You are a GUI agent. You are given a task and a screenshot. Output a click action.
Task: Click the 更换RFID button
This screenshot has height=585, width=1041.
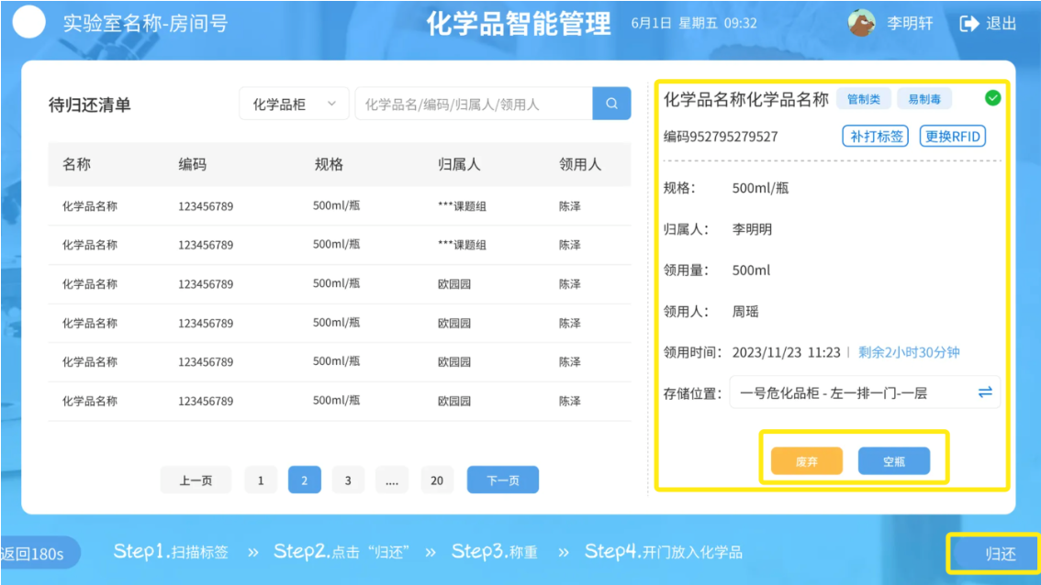[x=953, y=136]
